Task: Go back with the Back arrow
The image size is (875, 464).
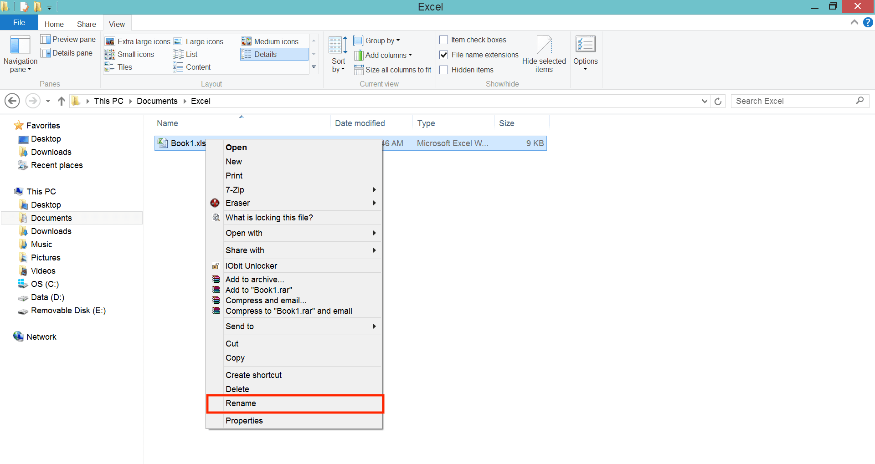Action: click(12, 101)
